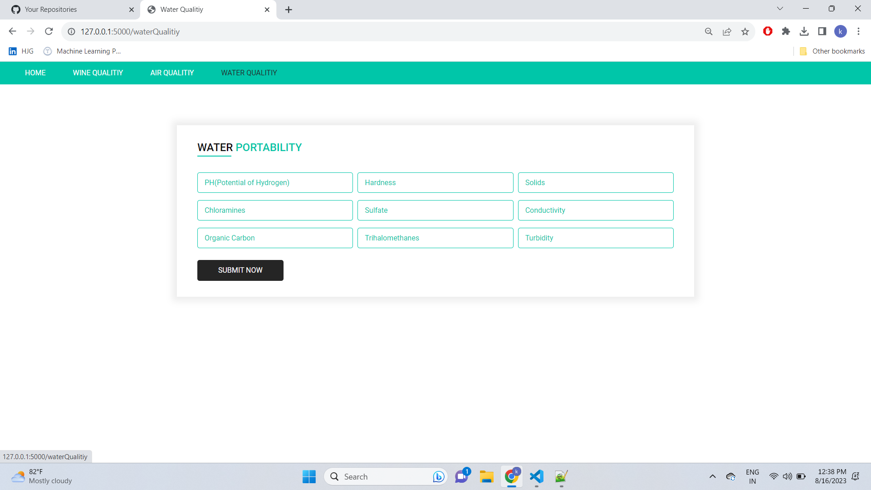Open the Extensions puzzle-piece icon
Viewport: 871px width, 490px height.
pos(786,31)
